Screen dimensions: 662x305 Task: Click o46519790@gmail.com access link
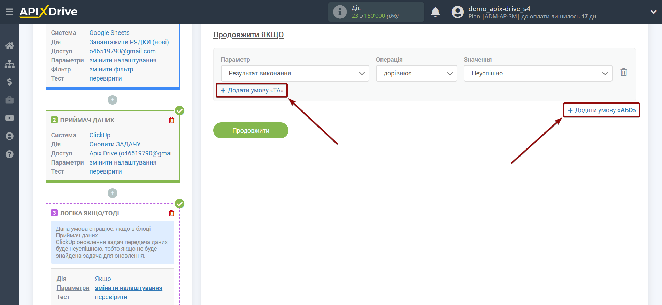point(123,51)
